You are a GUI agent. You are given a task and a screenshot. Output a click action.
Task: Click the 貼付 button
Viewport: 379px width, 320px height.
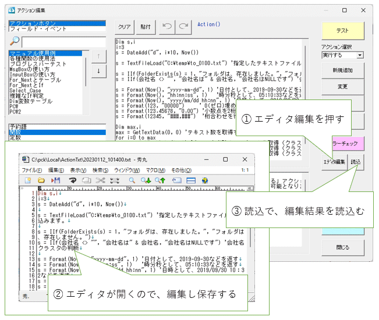(146, 27)
